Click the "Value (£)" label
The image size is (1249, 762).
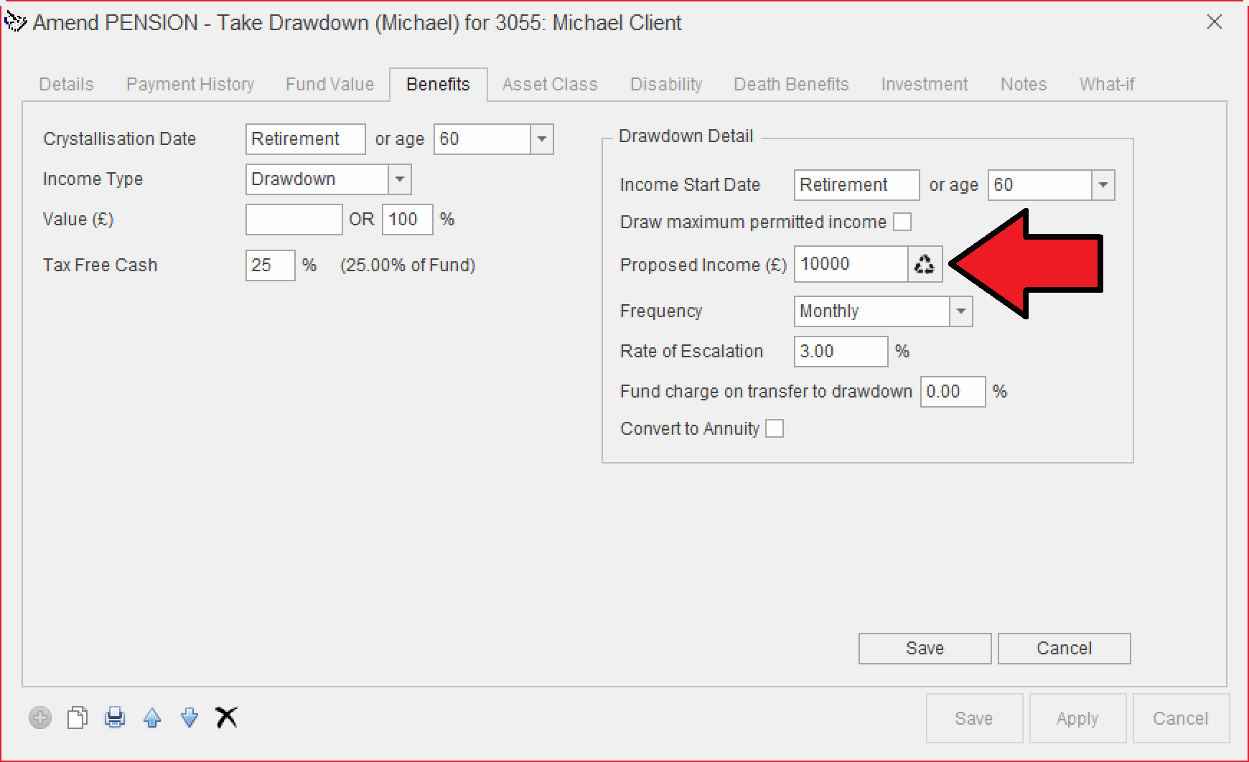(78, 219)
